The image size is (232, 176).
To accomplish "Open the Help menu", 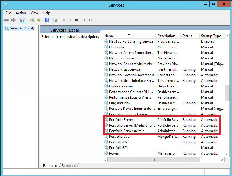I will 46,13.
